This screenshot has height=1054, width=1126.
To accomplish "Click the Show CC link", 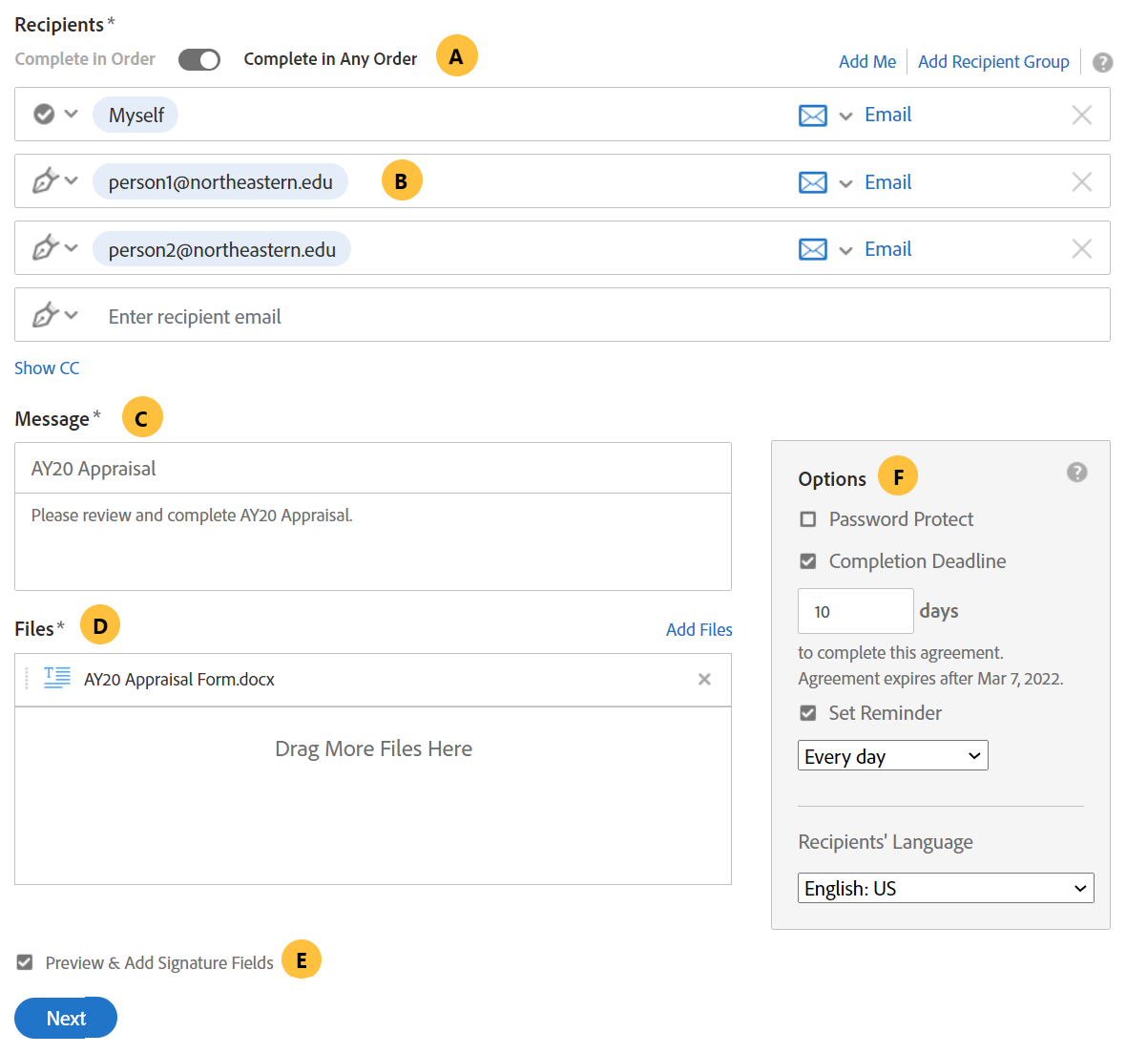I will [x=47, y=369].
